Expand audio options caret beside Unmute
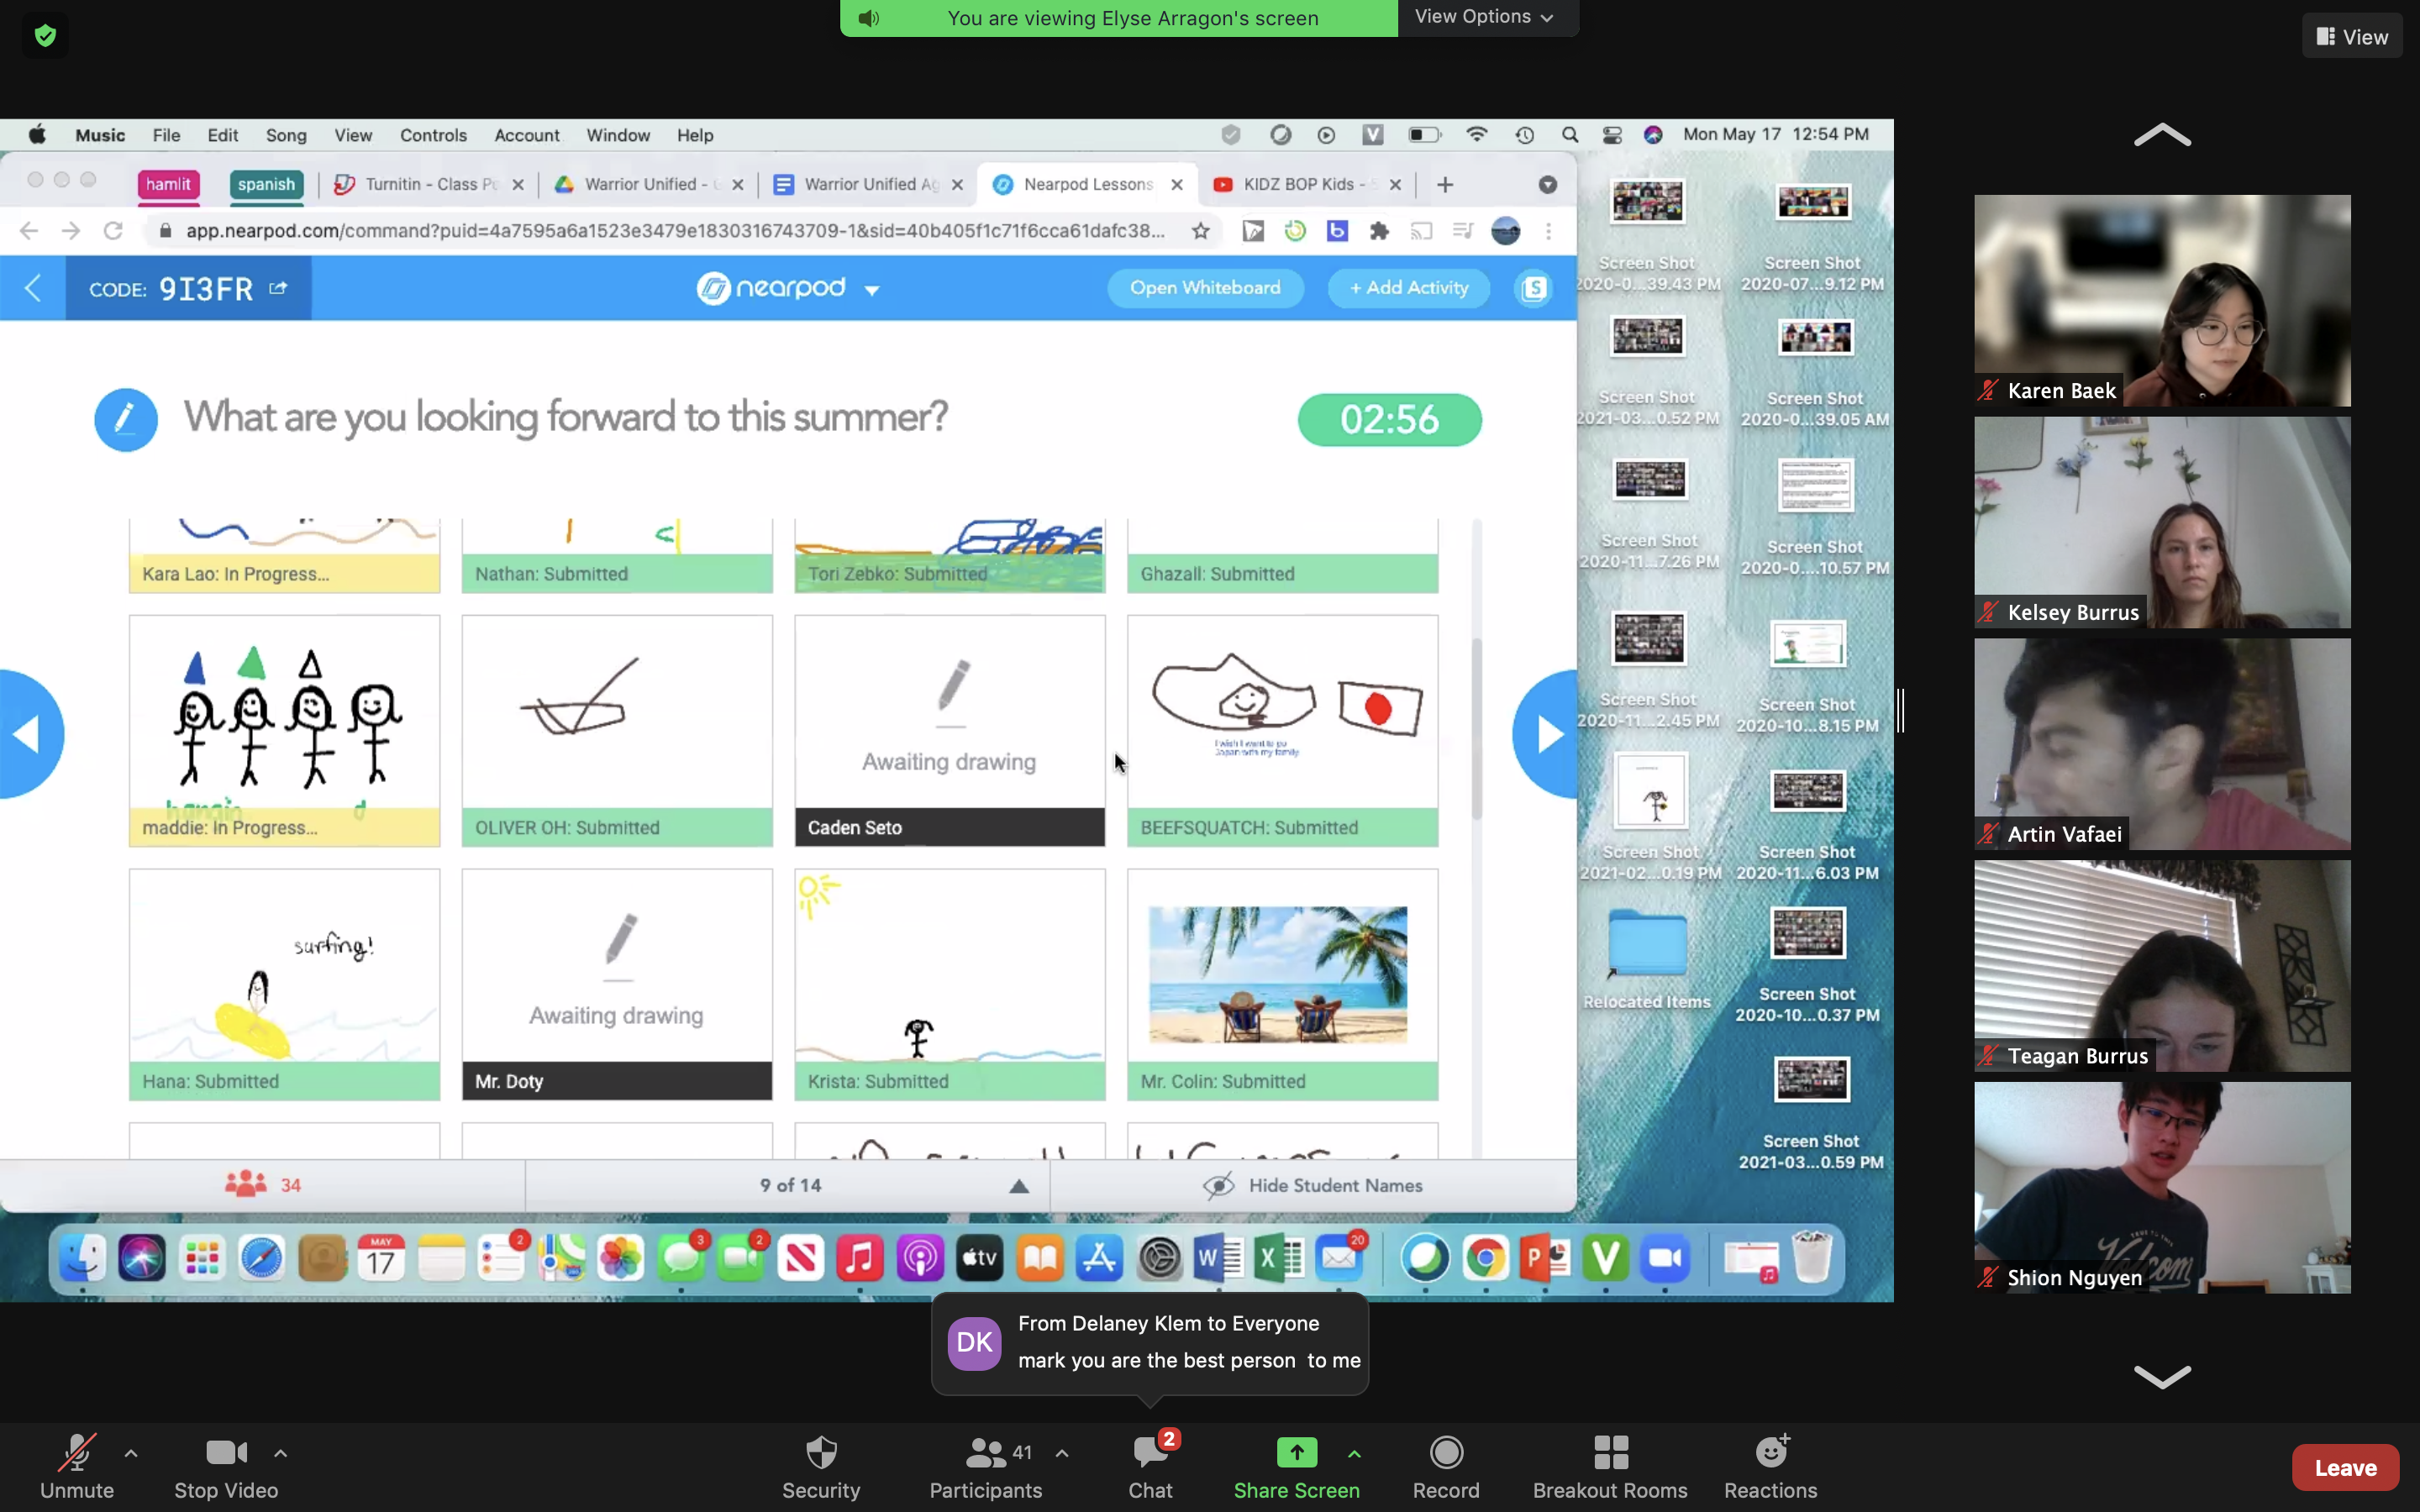2420x1512 pixels. [131, 1453]
